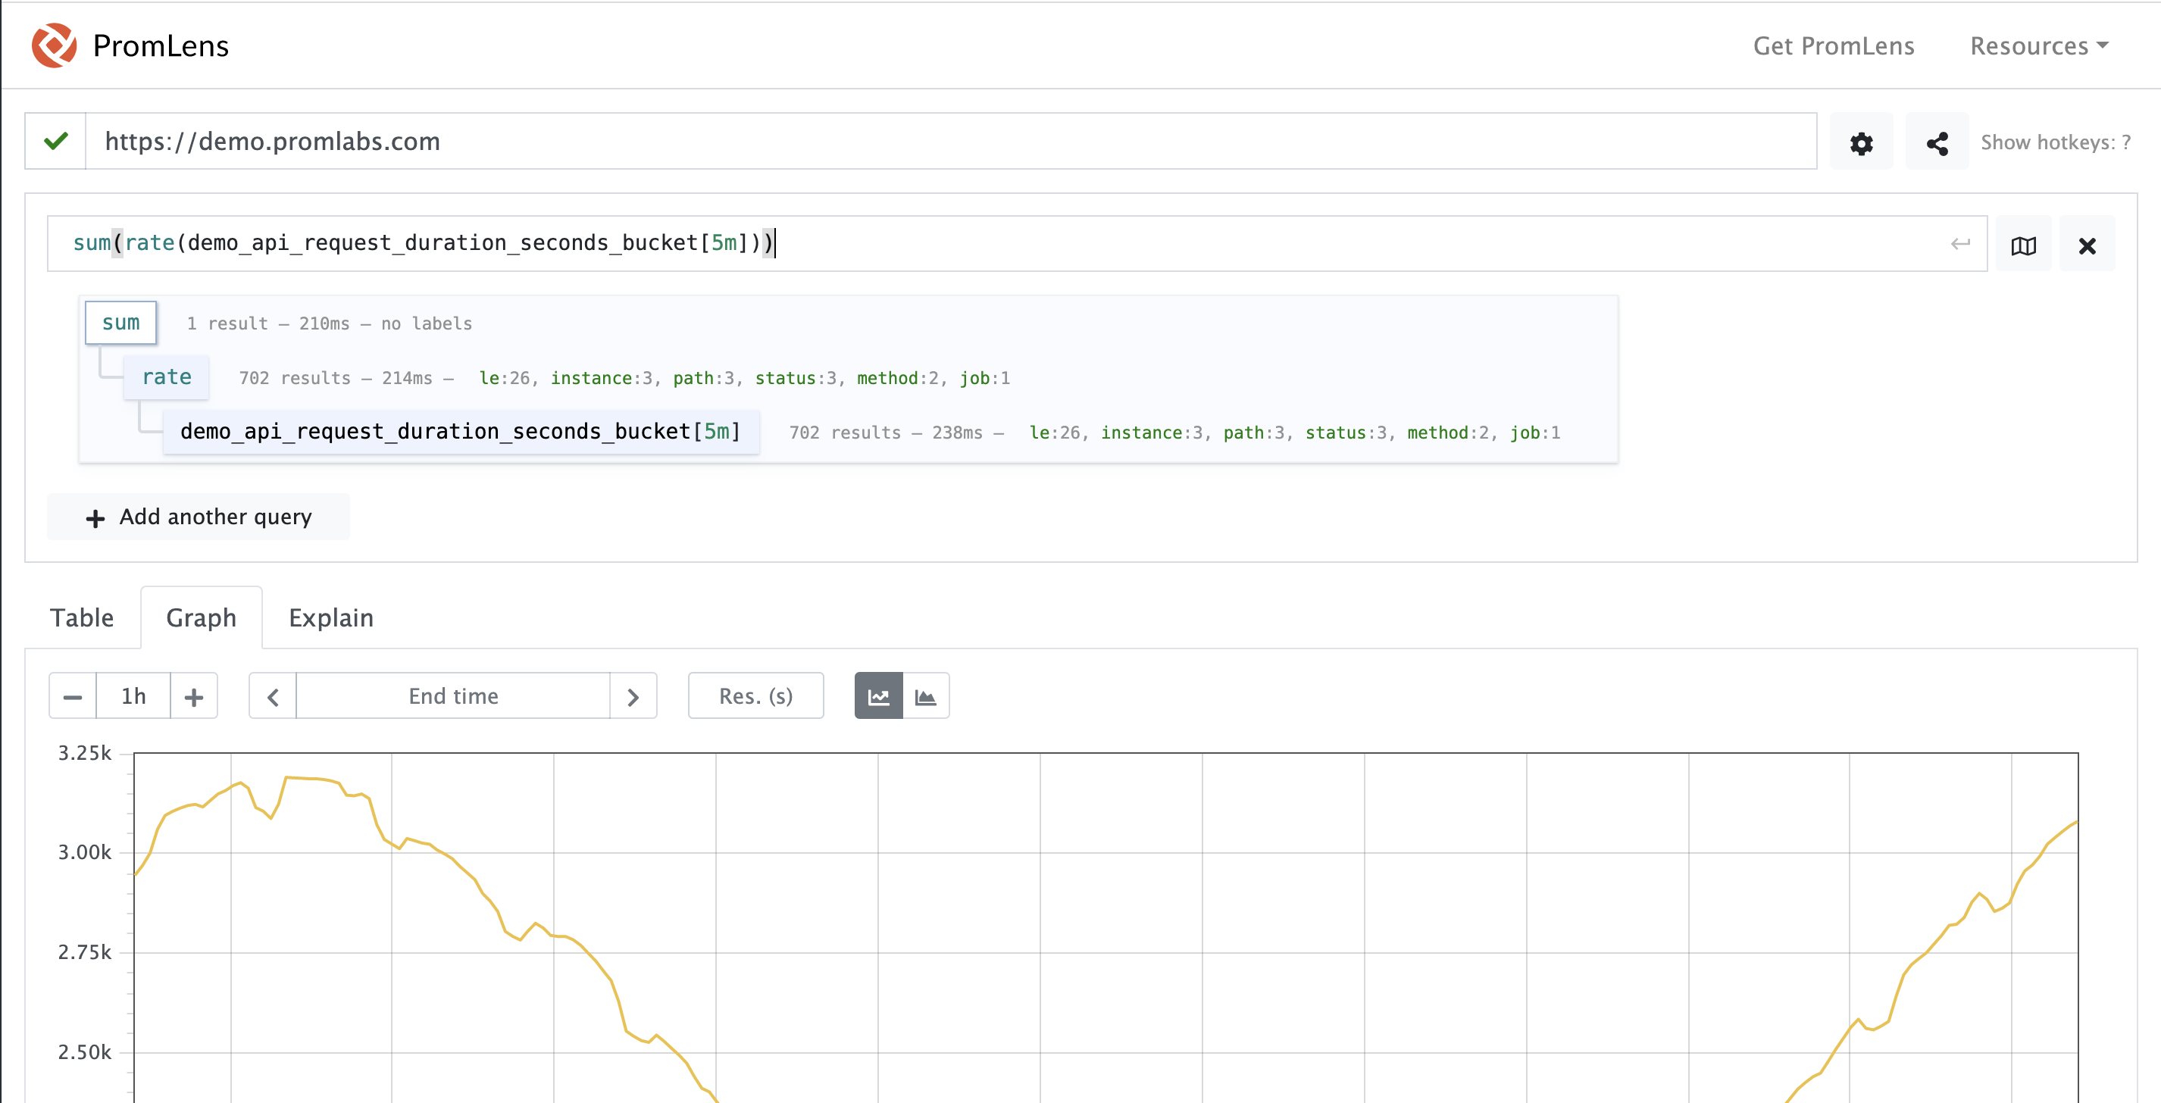Click the PromLens title text

[x=160, y=45]
